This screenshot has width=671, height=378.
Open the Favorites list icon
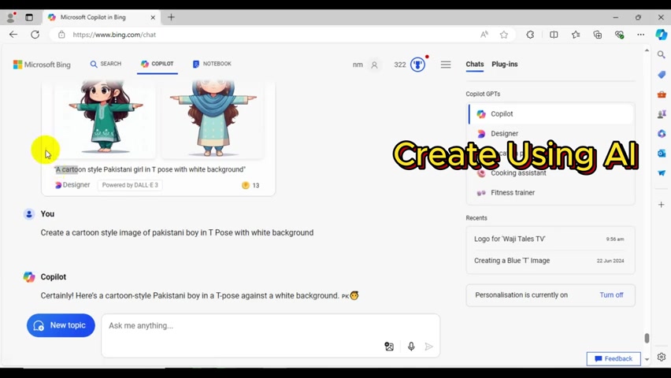pyautogui.click(x=576, y=35)
